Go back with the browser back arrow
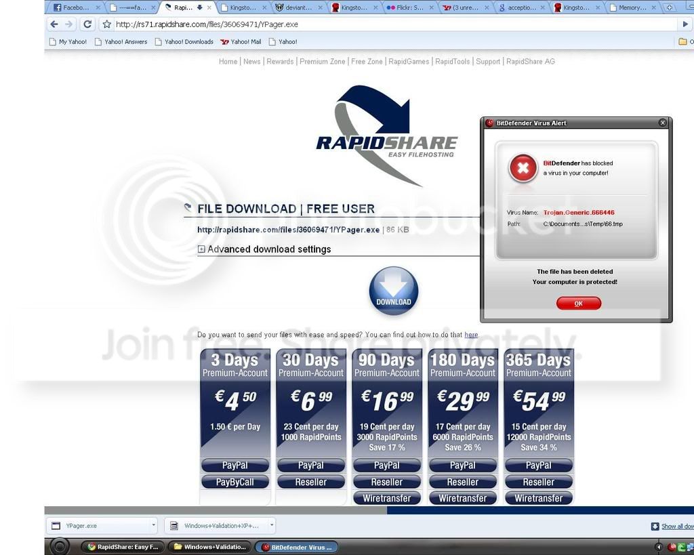The height and width of the screenshot is (555, 694). [x=54, y=24]
